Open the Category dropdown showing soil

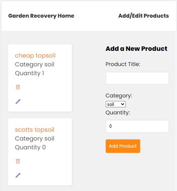[x=116, y=104]
